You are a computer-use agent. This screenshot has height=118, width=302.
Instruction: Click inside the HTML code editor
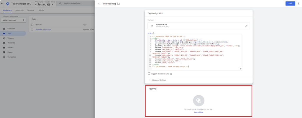click(195, 52)
